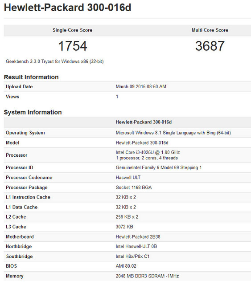Select 2048 MB DDR3 SDRAM -1MHz value
Image resolution: width=251 pixels, height=285 pixels.
pyautogui.click(x=147, y=276)
